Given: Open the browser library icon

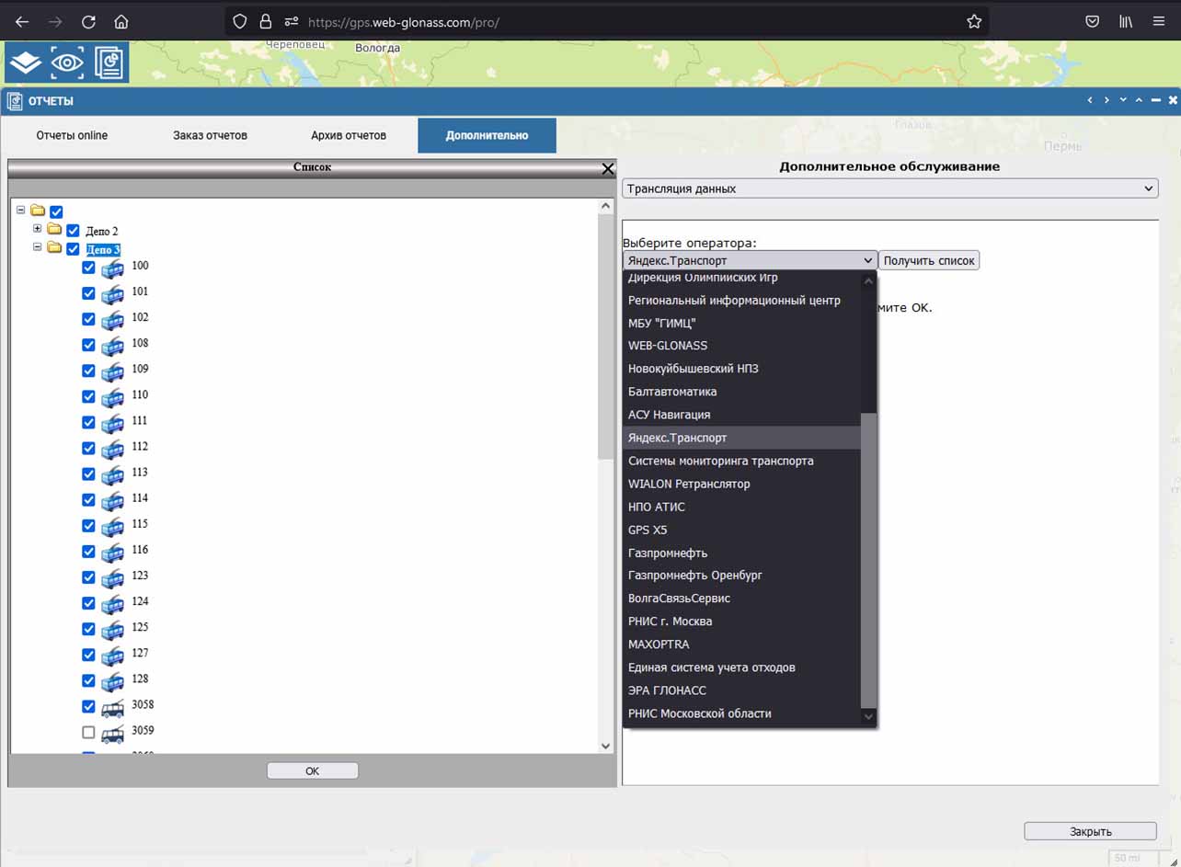Looking at the screenshot, I should tap(1125, 21).
